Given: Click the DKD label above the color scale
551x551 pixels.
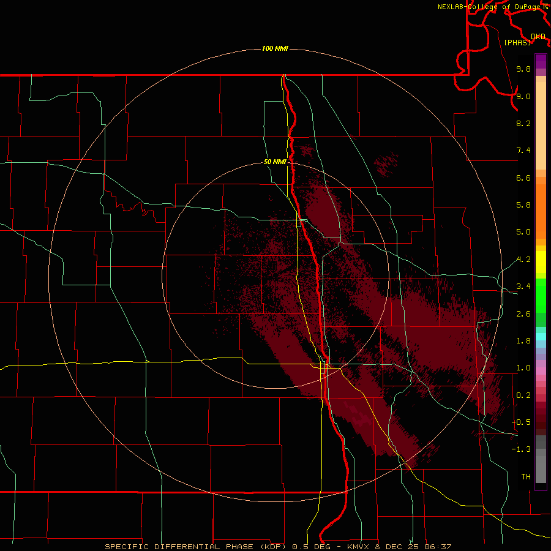Looking at the screenshot, I should coord(538,37).
